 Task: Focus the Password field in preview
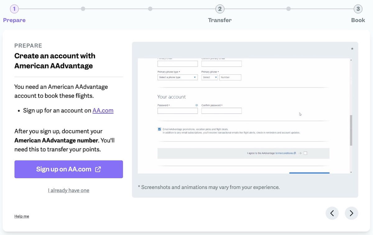tap(177, 111)
